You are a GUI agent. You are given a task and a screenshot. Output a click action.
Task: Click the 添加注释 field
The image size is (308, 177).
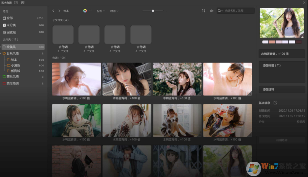point(282,89)
